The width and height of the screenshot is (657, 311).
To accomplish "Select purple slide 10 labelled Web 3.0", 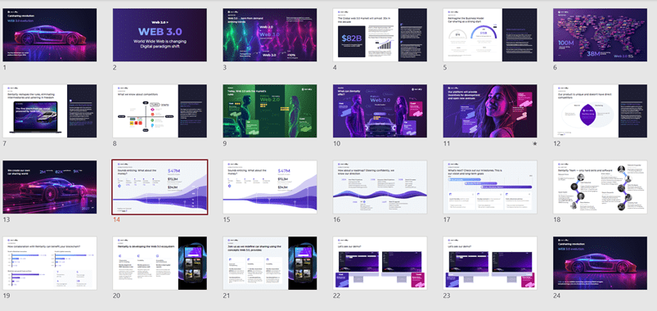I will click(x=380, y=111).
